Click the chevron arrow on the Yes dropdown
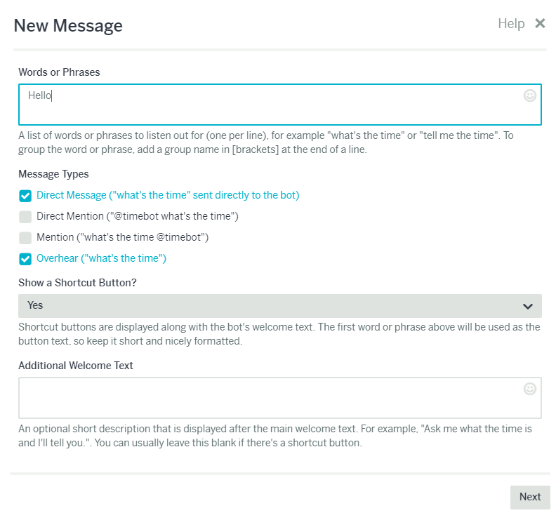 (x=528, y=306)
